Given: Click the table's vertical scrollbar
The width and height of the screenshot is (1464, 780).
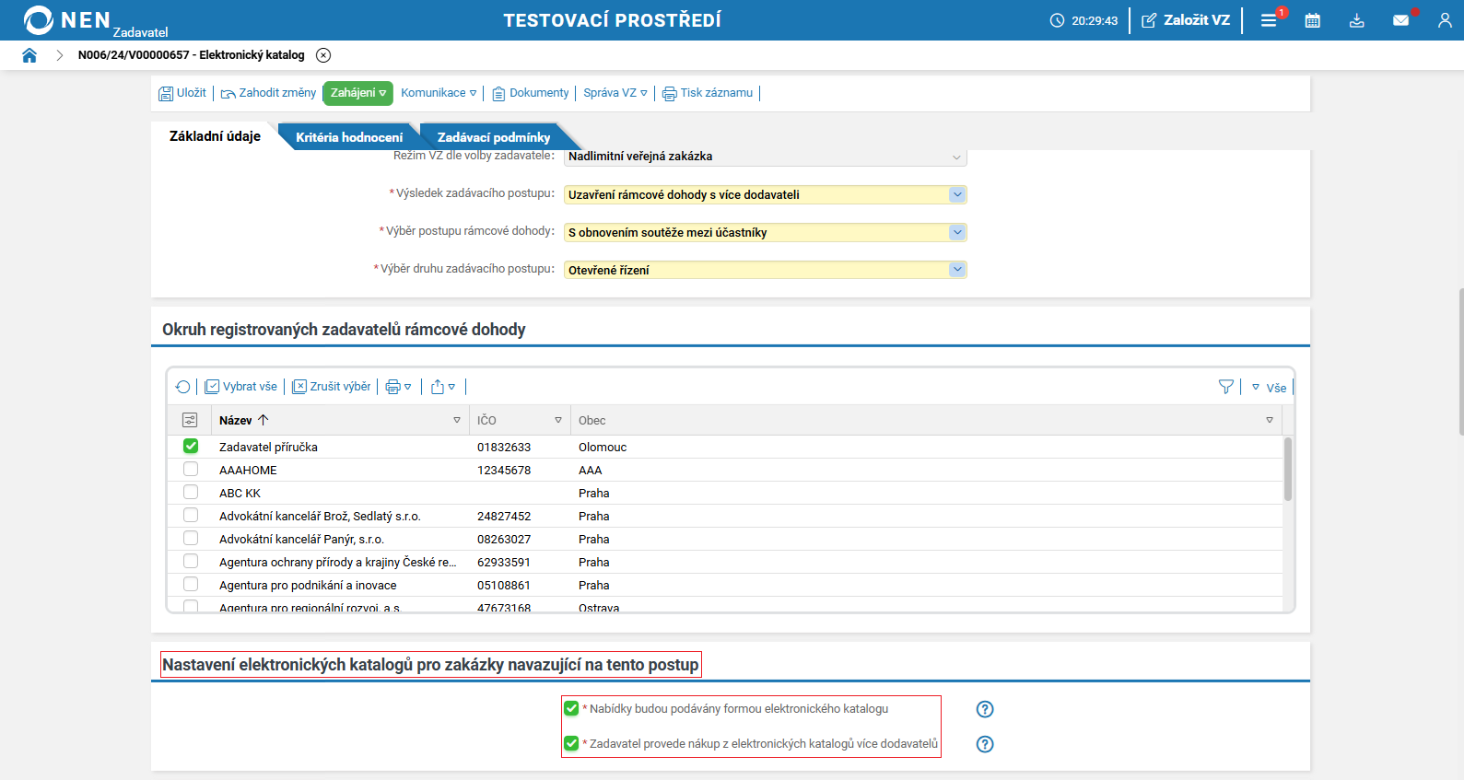Looking at the screenshot, I should point(1287,470).
